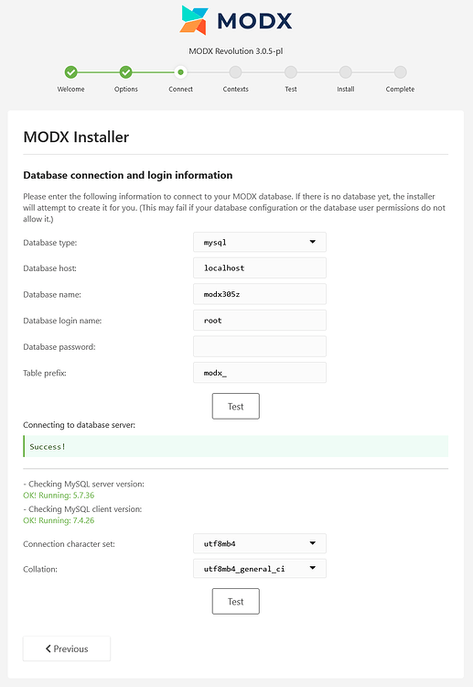Select the Table prefix input field
This screenshot has height=687, width=473.
pyautogui.click(x=260, y=373)
